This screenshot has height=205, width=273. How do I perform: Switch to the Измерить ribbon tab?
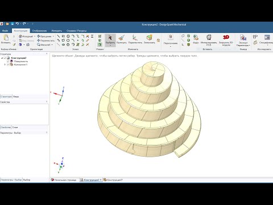[57, 31]
